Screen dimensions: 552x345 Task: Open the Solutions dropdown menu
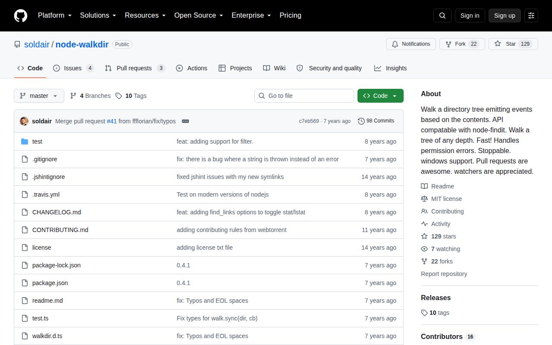click(98, 16)
